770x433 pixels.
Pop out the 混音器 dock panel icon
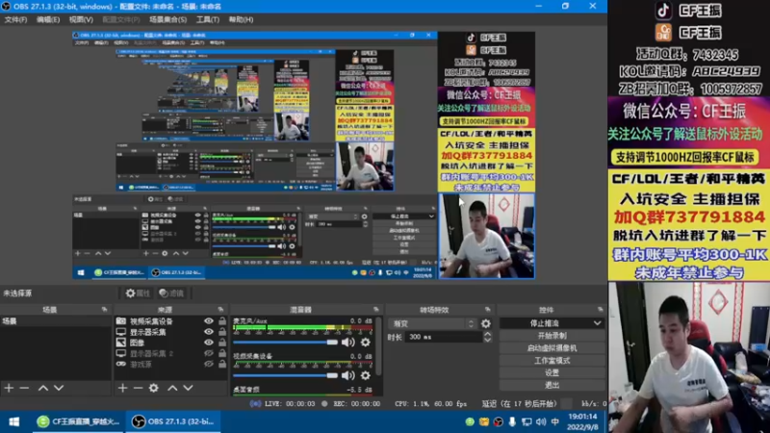pyautogui.click(x=376, y=310)
